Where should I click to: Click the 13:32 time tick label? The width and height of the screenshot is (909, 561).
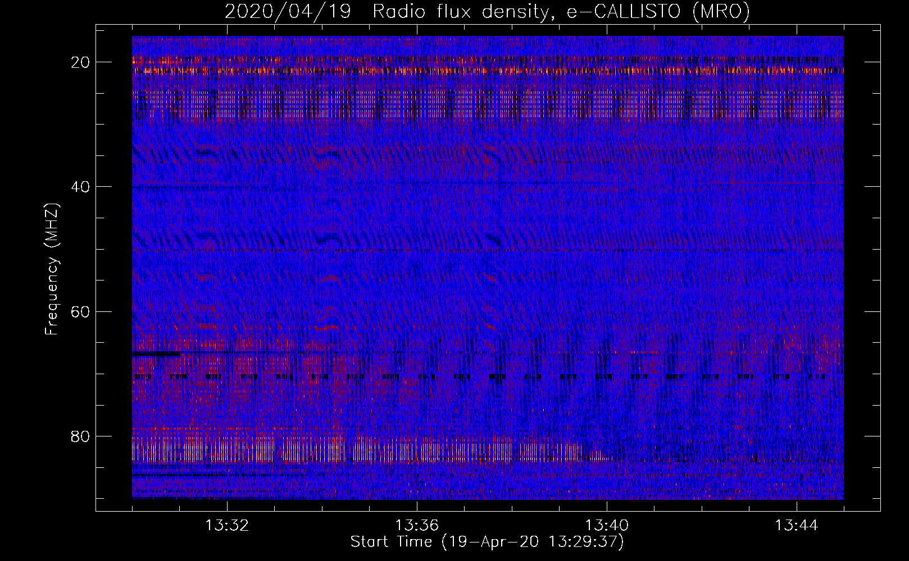point(227,526)
